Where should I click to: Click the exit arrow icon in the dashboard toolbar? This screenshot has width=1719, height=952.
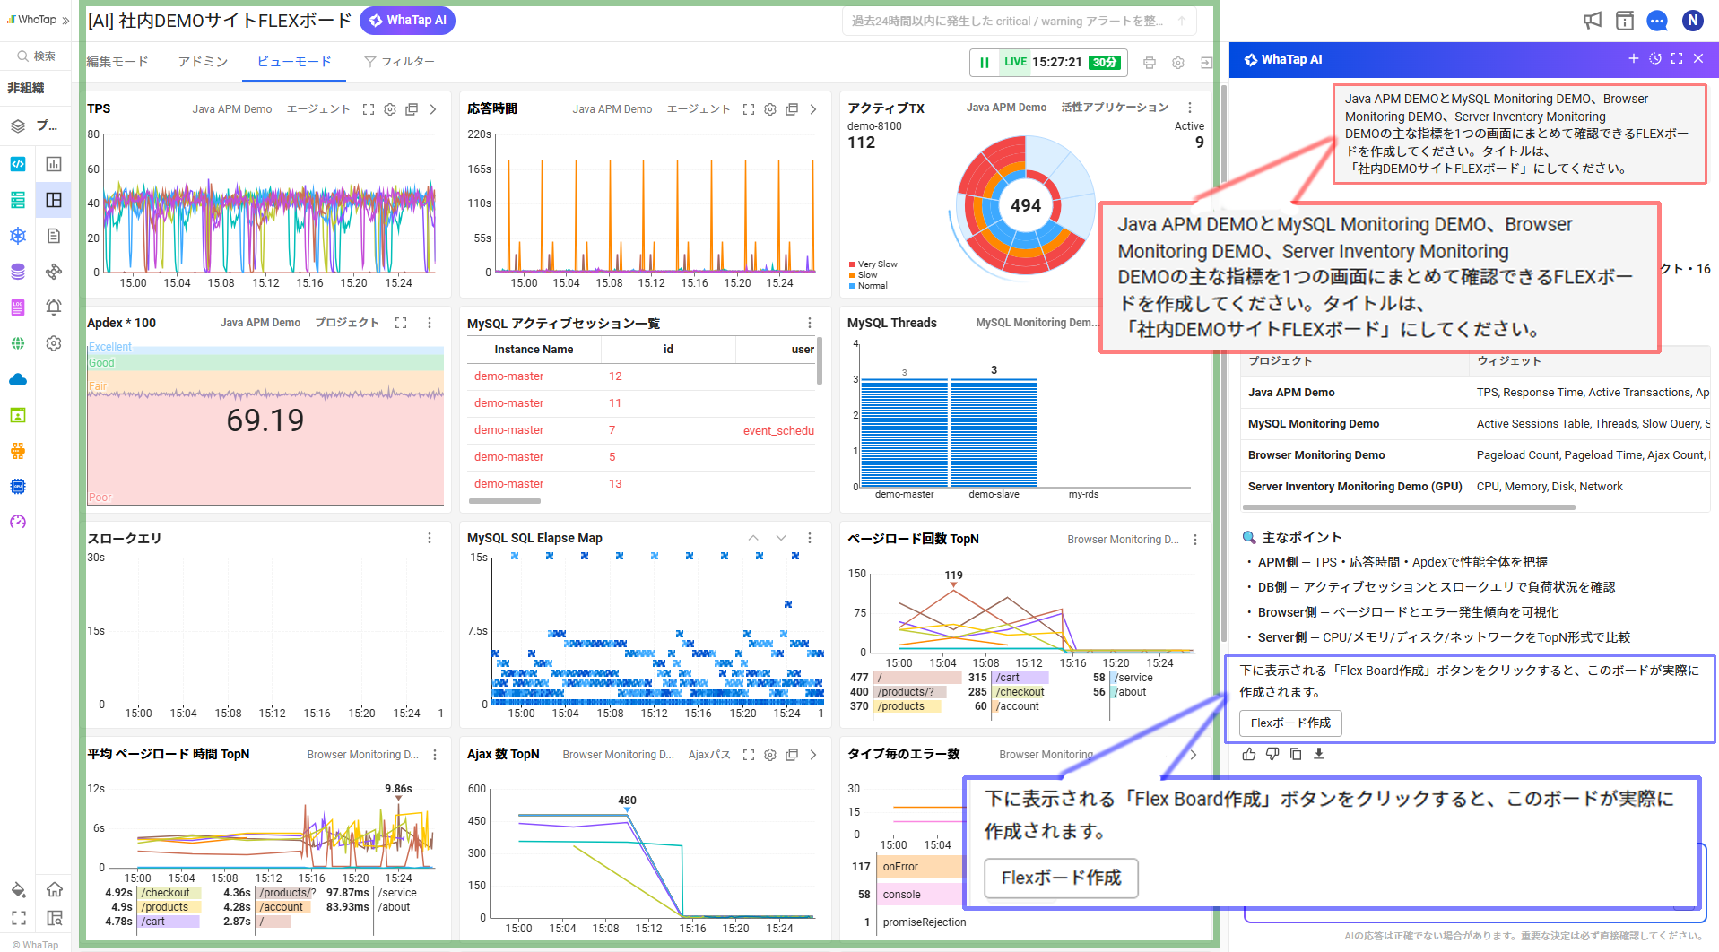tap(1207, 63)
